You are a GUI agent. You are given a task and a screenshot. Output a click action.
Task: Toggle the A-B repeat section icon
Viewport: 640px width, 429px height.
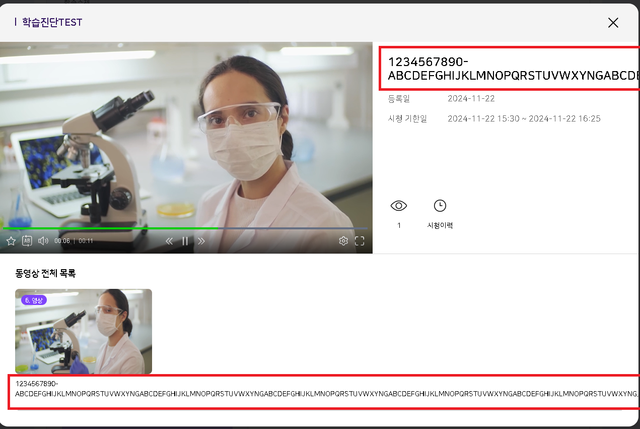(27, 241)
